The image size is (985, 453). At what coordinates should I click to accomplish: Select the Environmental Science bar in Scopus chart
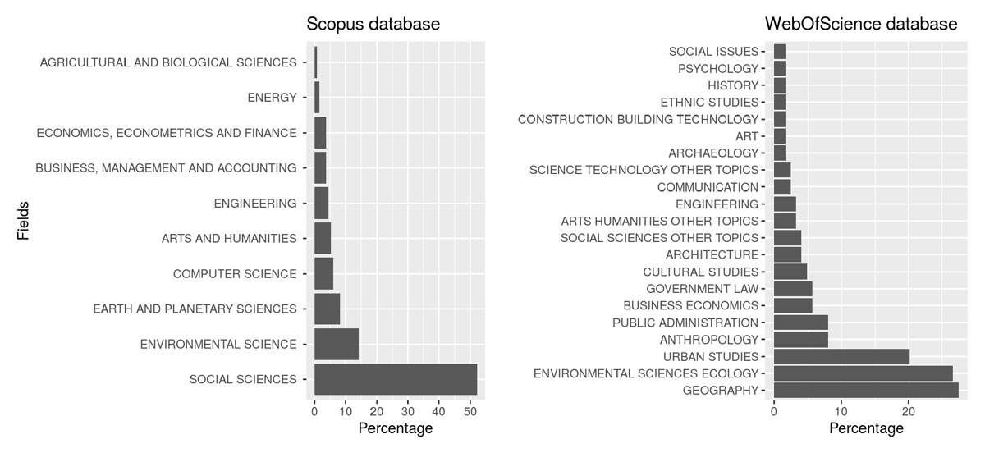[x=337, y=344]
